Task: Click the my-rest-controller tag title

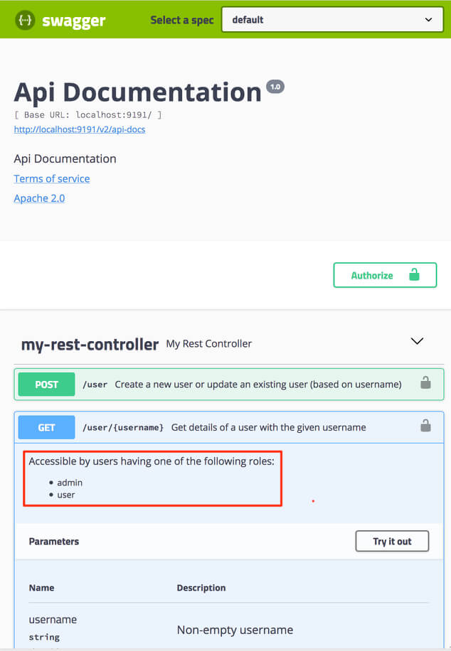Action: pyautogui.click(x=90, y=345)
